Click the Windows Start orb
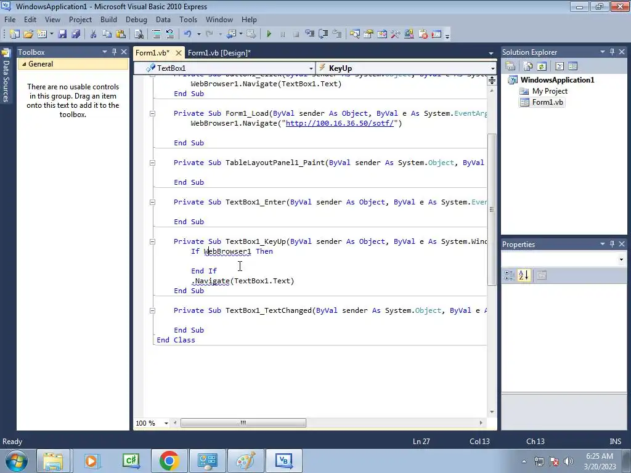Screen dimensions: 631x473 [16, 461]
